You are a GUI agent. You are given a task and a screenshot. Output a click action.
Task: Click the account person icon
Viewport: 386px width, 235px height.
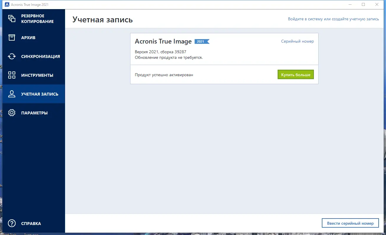coord(12,94)
